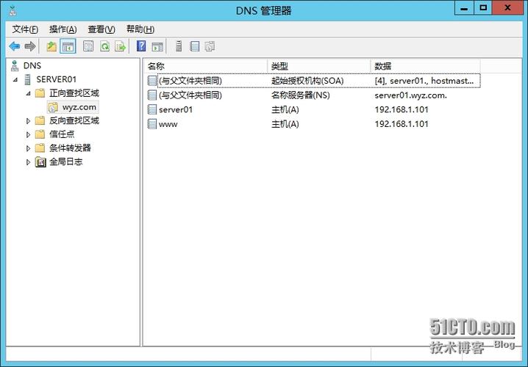Image resolution: width=528 pixels, height=367 pixels.
Task: Maximize the DNS 管理器 window
Action: [483, 8]
